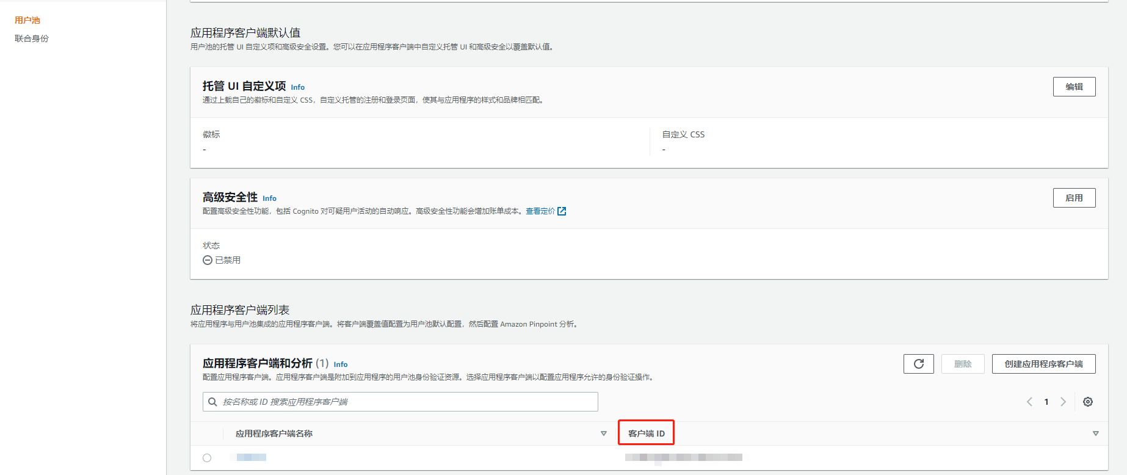The width and height of the screenshot is (1127, 475).
Task: Click the 徽标 label
Action: point(211,134)
